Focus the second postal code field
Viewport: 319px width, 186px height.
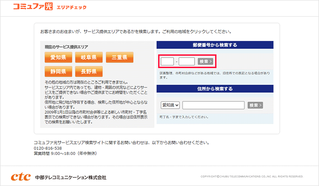tap(187, 61)
